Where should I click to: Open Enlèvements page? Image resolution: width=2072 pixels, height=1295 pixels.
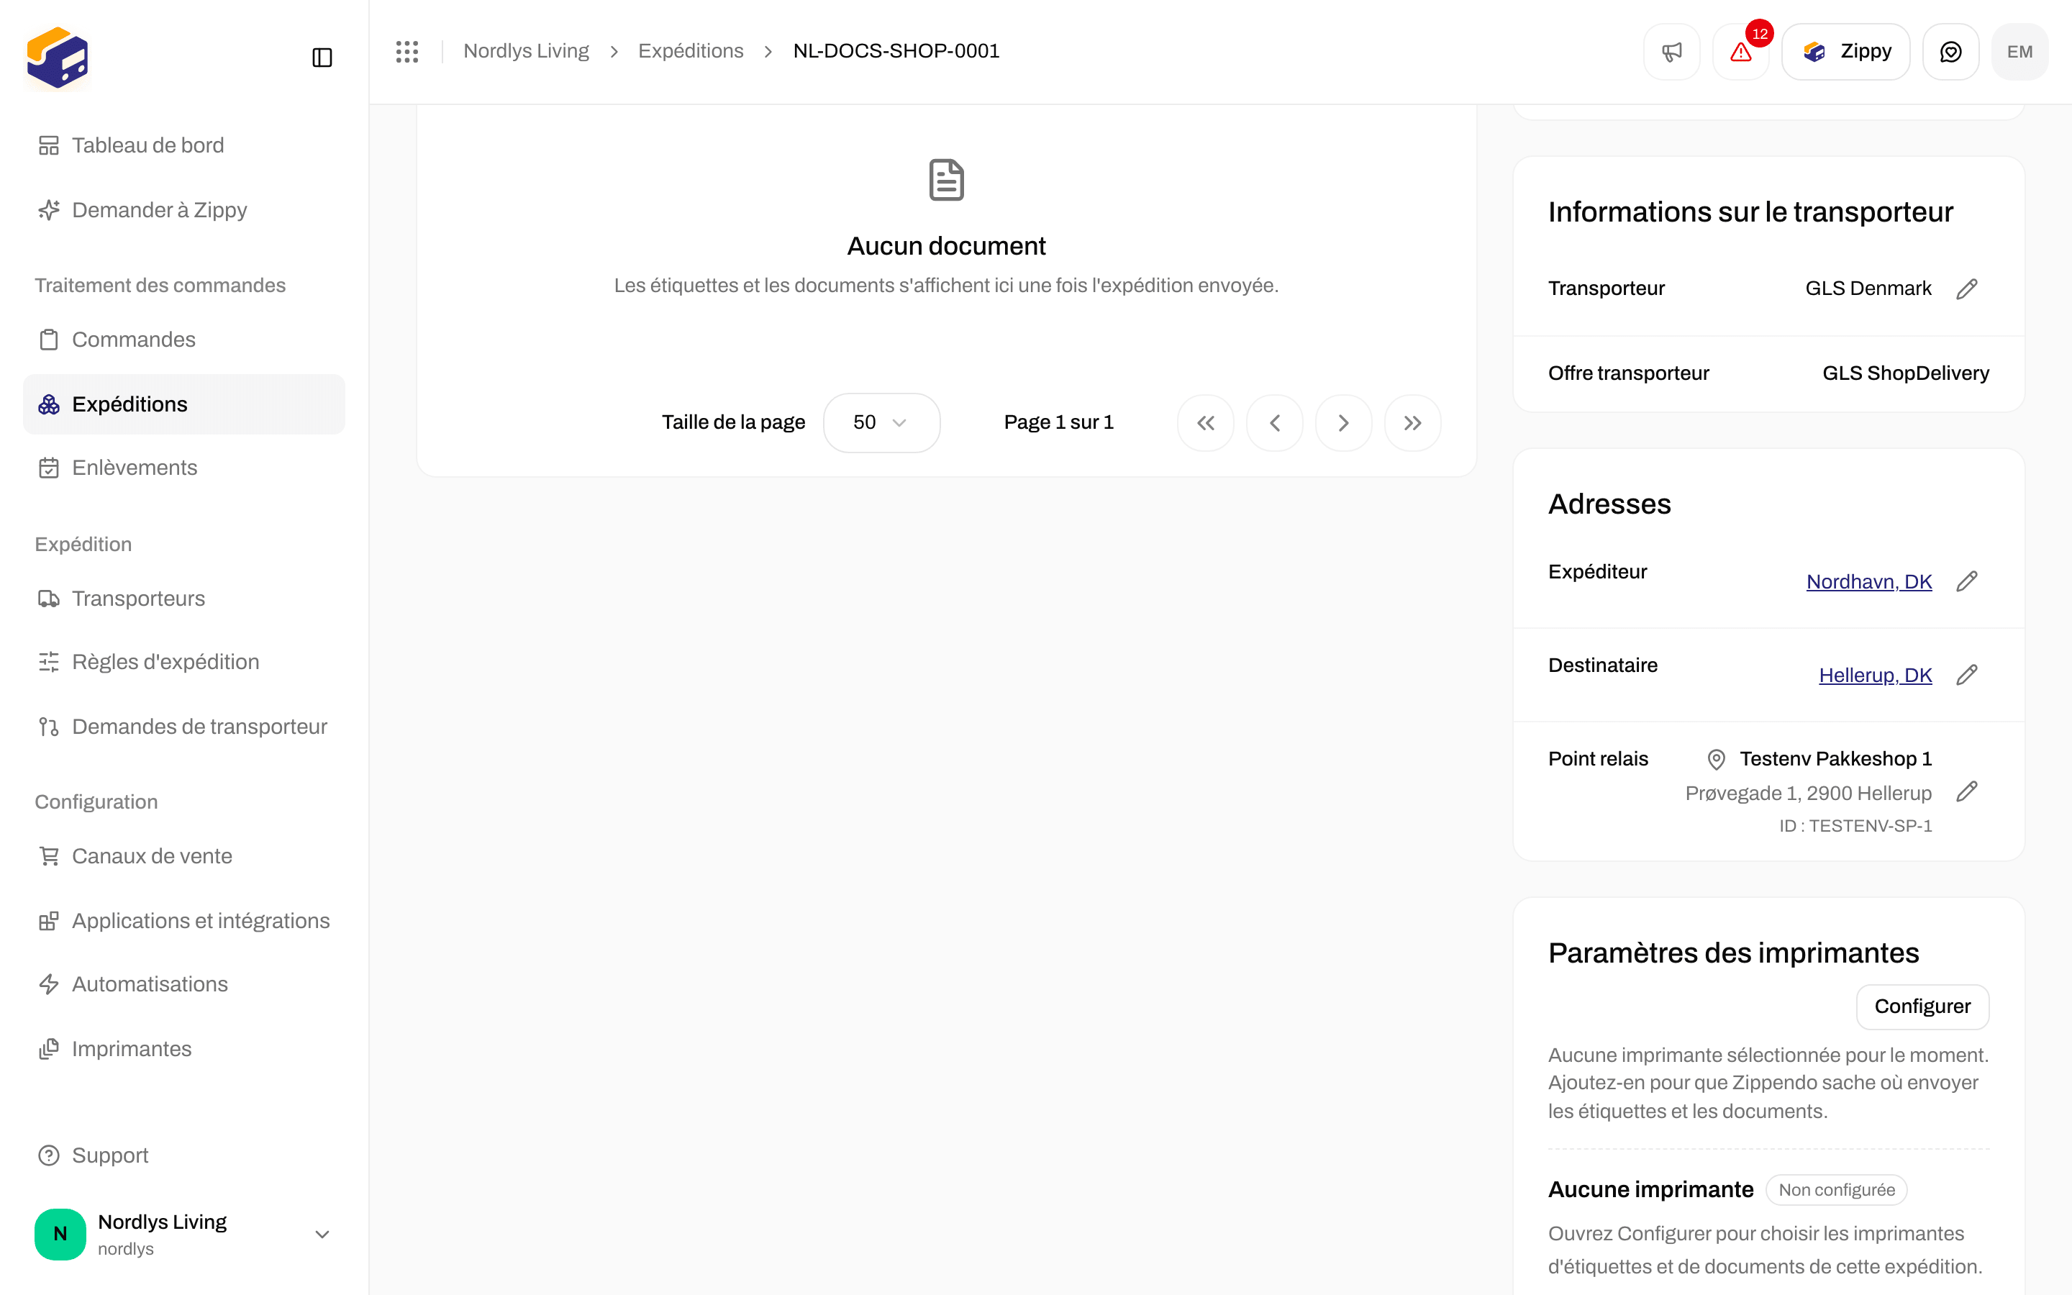183,468
